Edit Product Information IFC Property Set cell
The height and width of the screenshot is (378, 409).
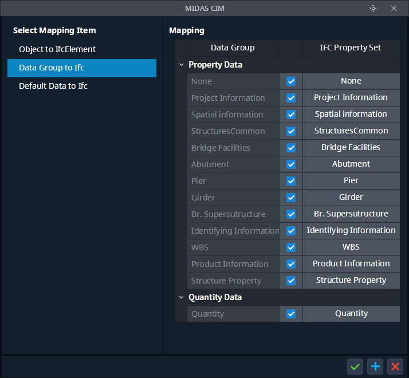click(x=351, y=263)
